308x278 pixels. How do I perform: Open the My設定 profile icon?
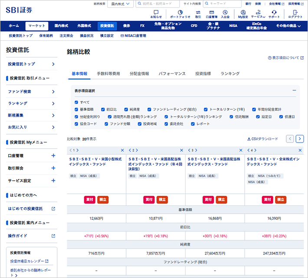coord(243,13)
